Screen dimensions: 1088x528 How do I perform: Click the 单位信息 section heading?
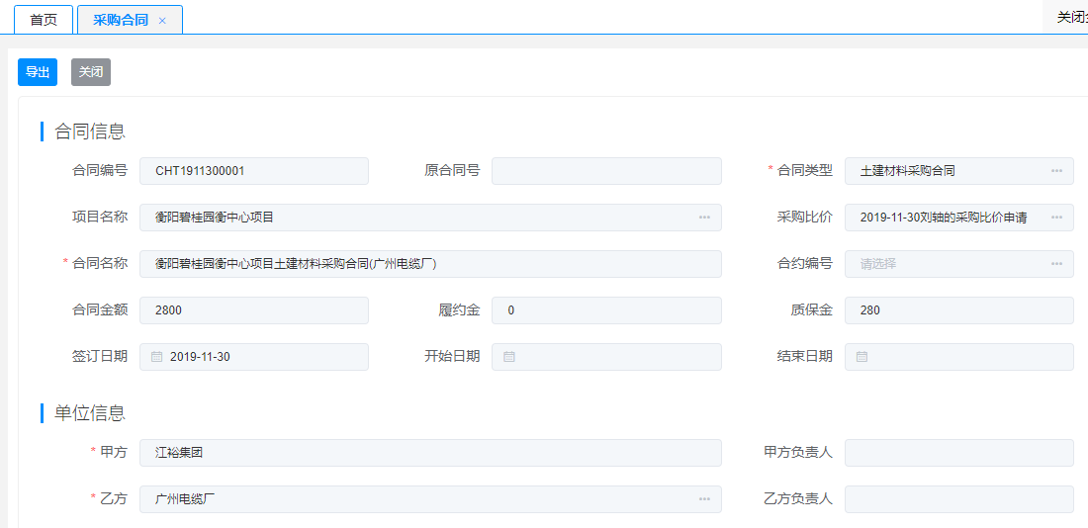coord(90,413)
